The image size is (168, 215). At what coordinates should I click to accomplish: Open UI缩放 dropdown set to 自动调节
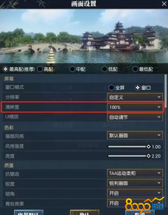pyautogui.click(x=135, y=117)
